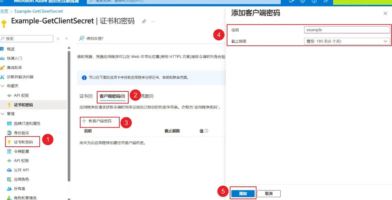Select the 客户端密码(0) tab
The image size is (392, 200).
[112, 96]
